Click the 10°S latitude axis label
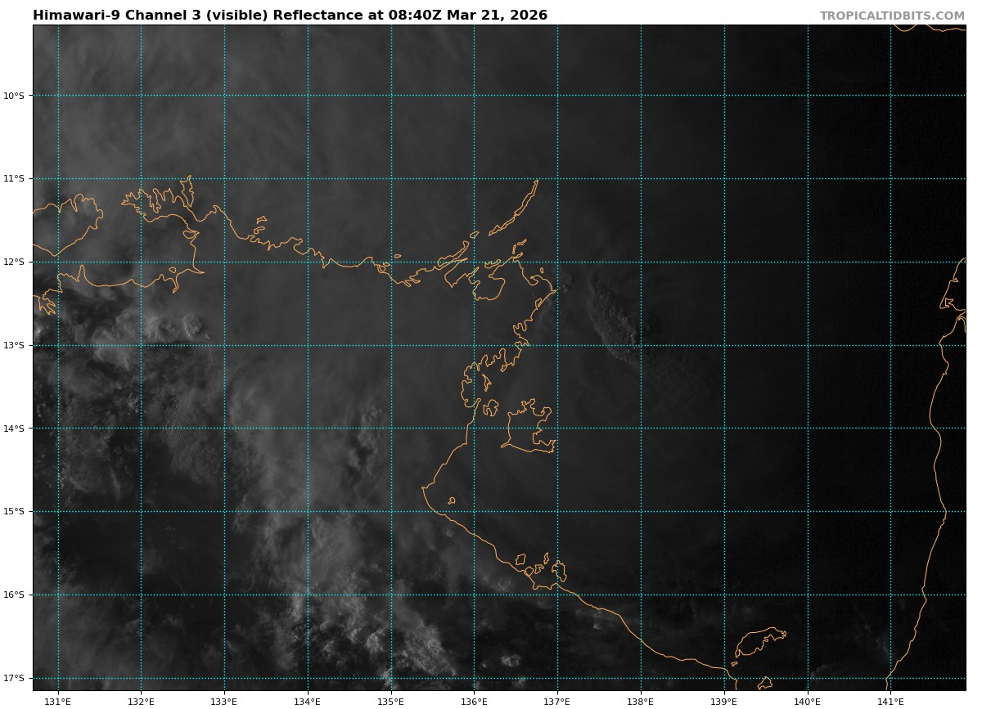 point(15,96)
